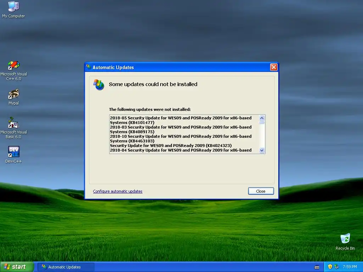Viewport: 363px width, 272px height.
Task: Select the Mypal browser shortcut
Action: (13, 97)
